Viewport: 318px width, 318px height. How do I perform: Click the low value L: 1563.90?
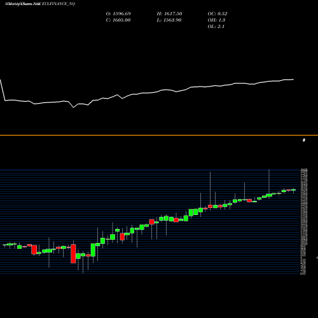point(169,20)
